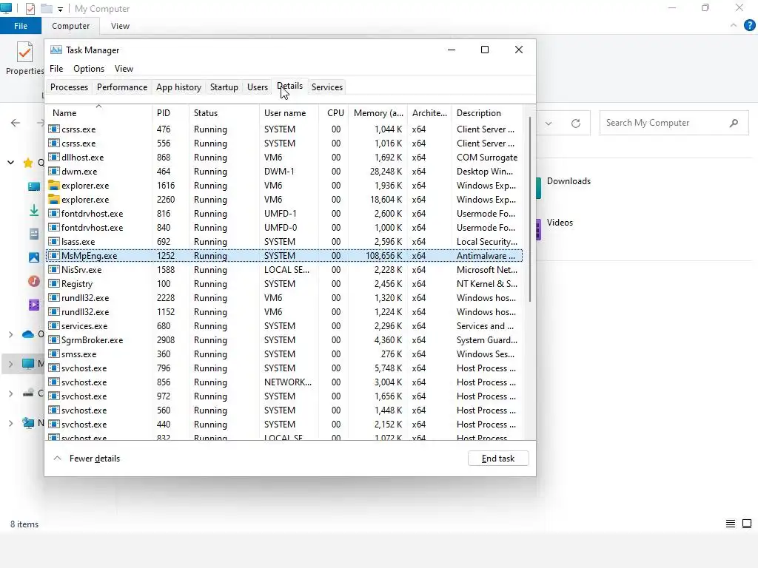Click the OneDrive cloud icon in the sidebar

[28, 334]
